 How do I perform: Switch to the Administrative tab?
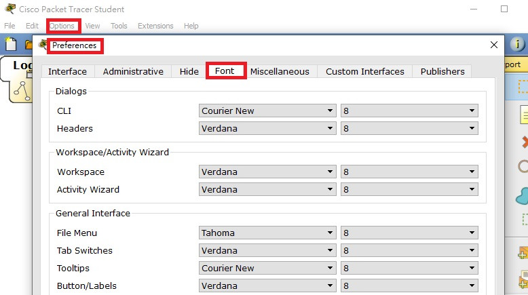pyautogui.click(x=133, y=71)
